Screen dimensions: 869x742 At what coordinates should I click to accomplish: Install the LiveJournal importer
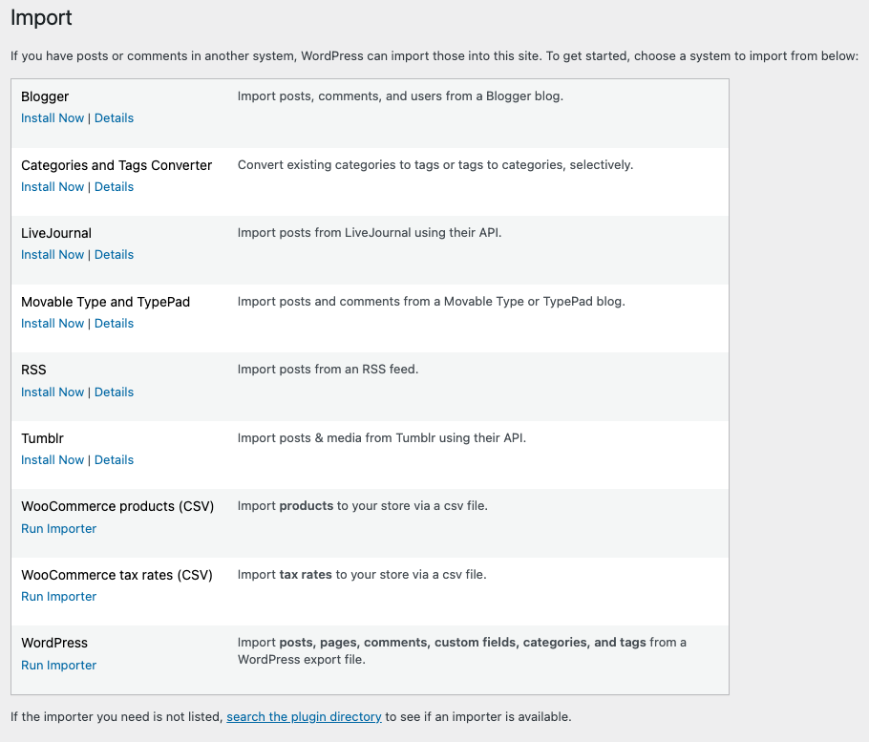coord(53,254)
